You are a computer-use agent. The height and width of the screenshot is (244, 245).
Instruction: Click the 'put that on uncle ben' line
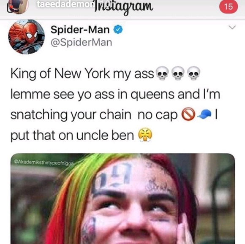pyautogui.click(x=72, y=136)
